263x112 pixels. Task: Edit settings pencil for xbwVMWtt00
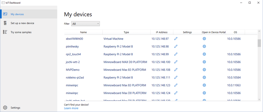[176, 39]
